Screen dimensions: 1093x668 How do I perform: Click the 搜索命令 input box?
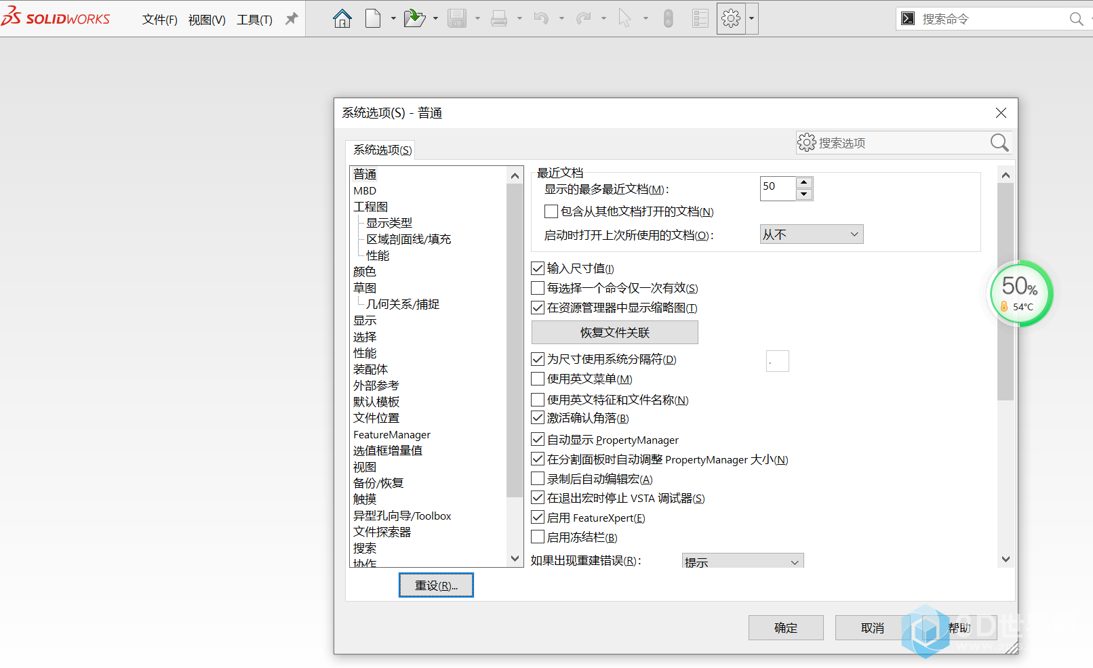[x=993, y=19]
